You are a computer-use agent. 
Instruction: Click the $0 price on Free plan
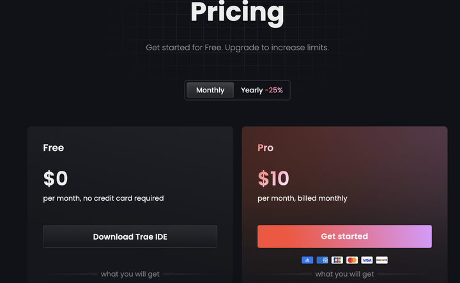[56, 178]
